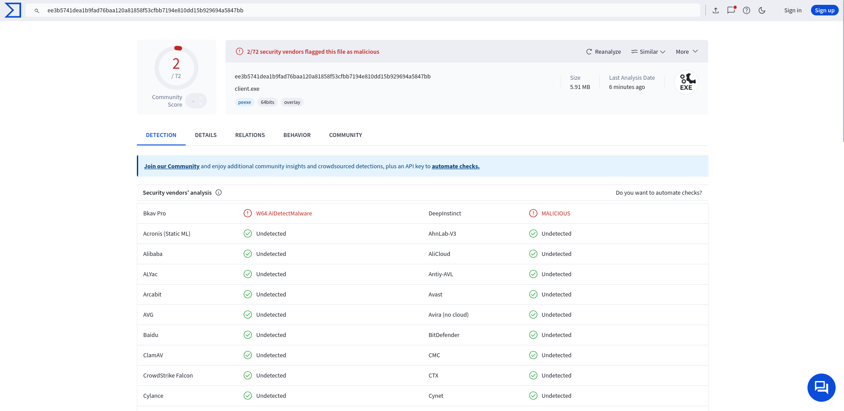Open the chat support bubble

tap(822, 388)
